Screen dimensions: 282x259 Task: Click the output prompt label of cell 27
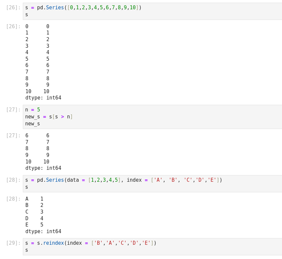[x=13, y=136]
